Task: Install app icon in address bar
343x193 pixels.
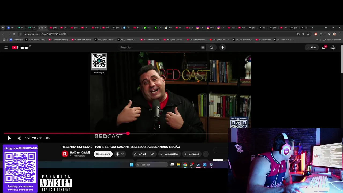Action: click(x=299, y=34)
